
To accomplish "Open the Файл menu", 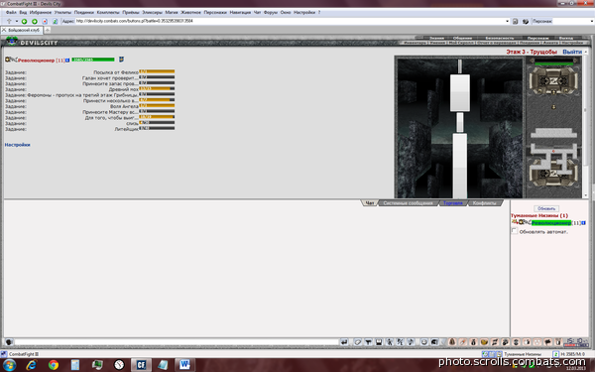I will coord(11,13).
